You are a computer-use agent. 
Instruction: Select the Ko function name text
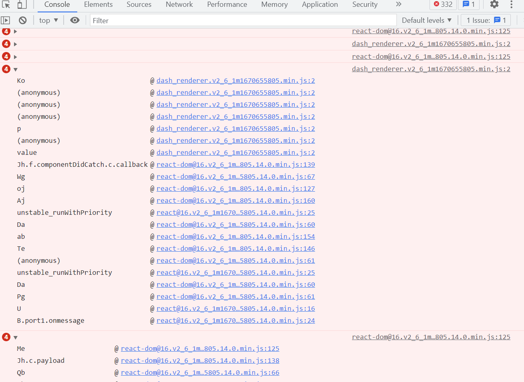click(21, 81)
